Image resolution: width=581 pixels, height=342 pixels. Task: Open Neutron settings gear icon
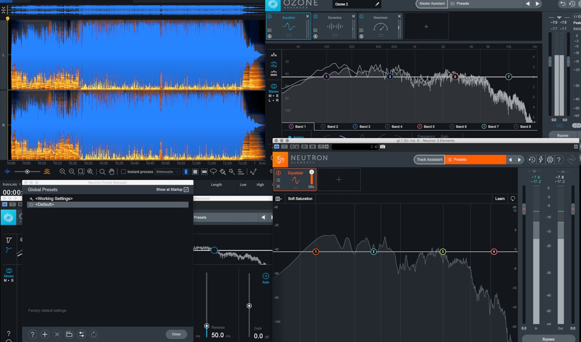(x=550, y=160)
